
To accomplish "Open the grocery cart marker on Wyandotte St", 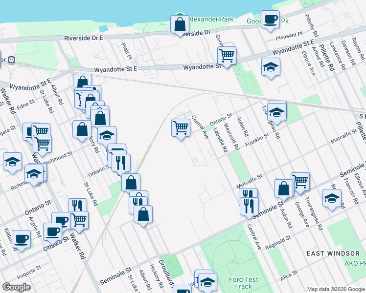I will [x=227, y=57].
